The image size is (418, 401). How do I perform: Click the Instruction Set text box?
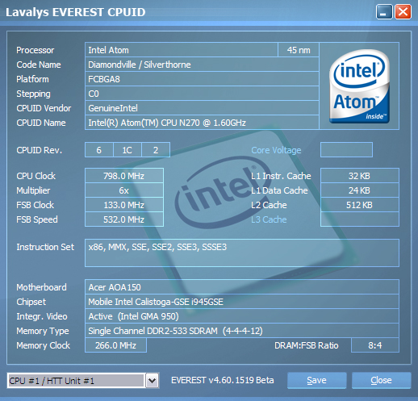click(x=242, y=253)
